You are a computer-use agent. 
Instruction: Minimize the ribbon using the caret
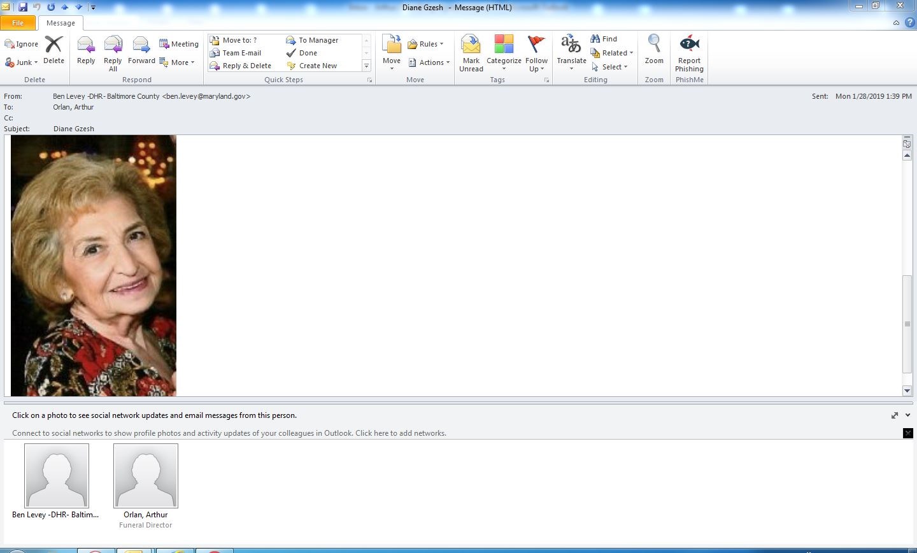click(896, 23)
